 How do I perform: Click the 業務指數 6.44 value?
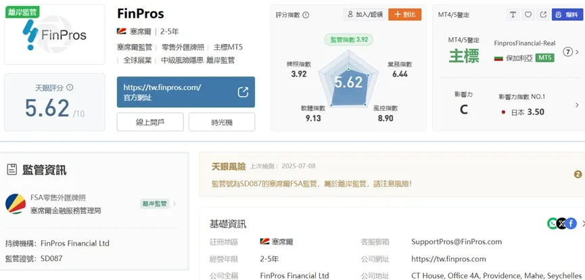[x=400, y=74]
